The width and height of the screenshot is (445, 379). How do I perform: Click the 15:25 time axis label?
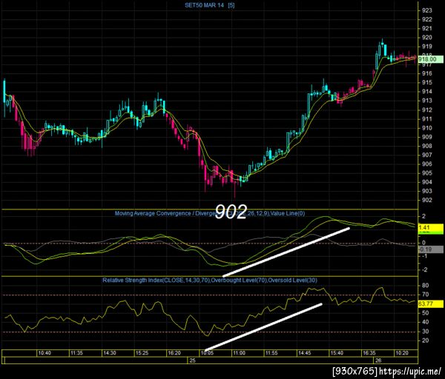[142, 353]
